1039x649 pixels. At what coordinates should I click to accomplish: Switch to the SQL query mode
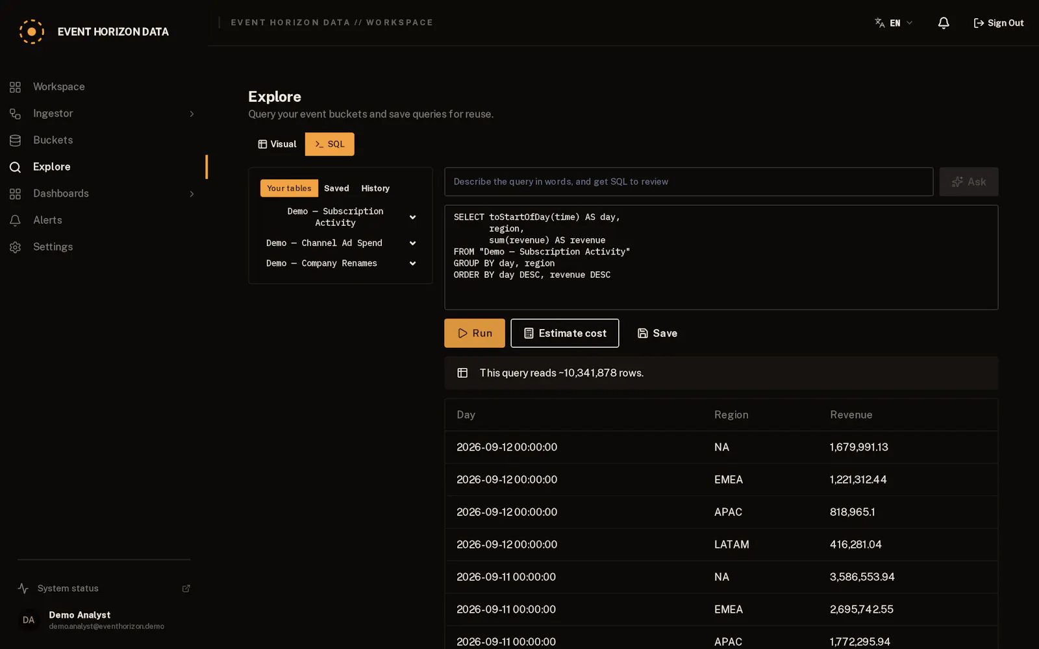point(330,144)
